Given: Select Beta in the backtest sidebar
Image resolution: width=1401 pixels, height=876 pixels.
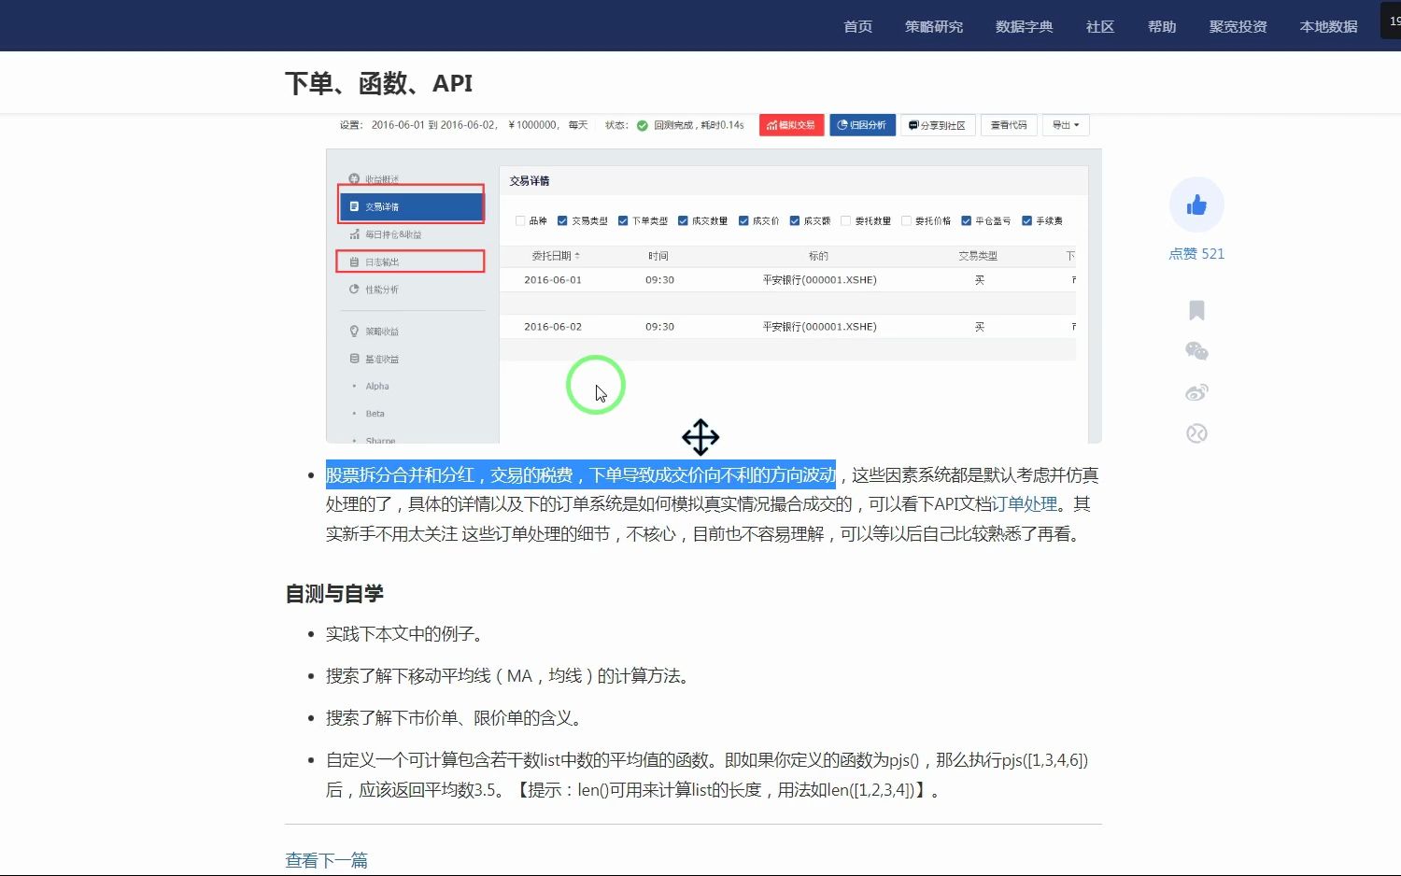Looking at the screenshot, I should coord(375,413).
